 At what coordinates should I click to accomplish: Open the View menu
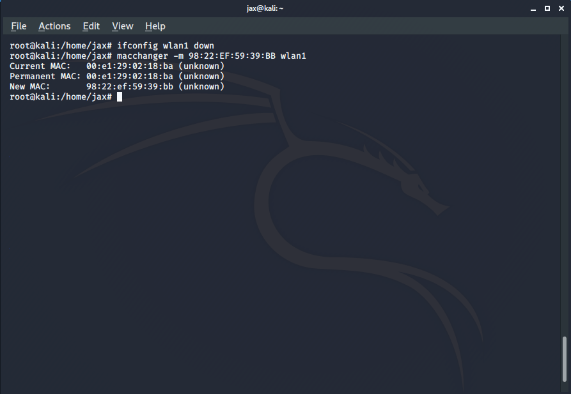coord(122,26)
